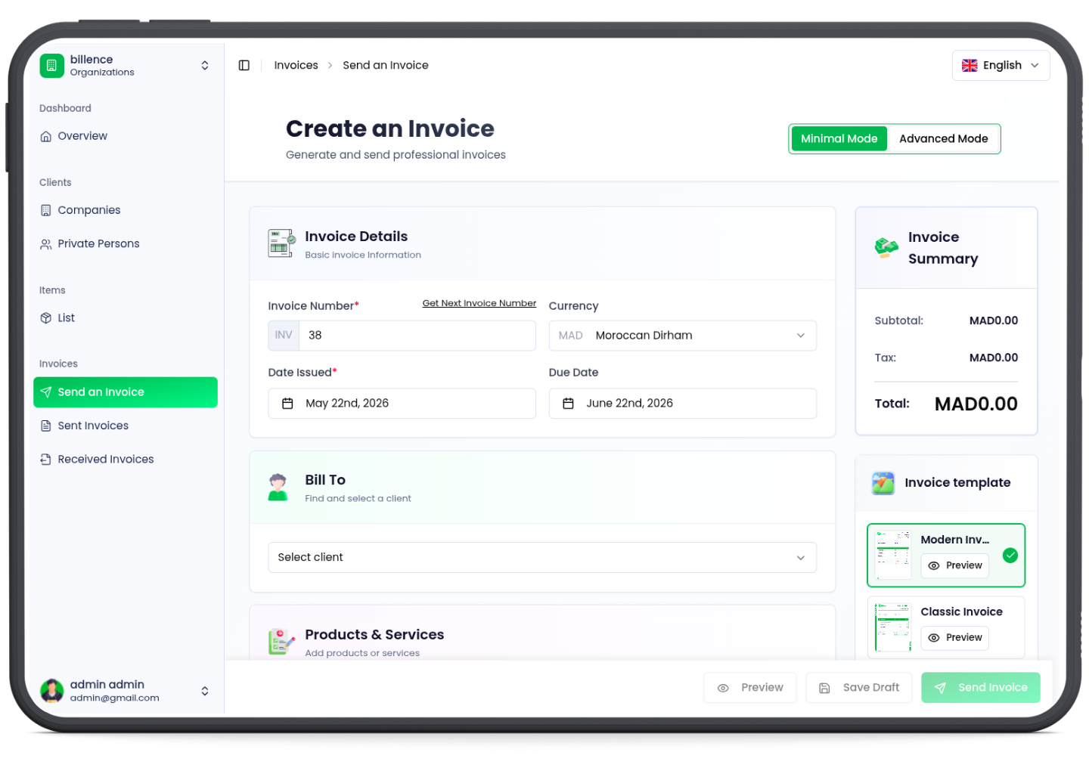This screenshot has width=1089, height=774.
Task: Click the Received Invoices icon
Action: pos(46,460)
